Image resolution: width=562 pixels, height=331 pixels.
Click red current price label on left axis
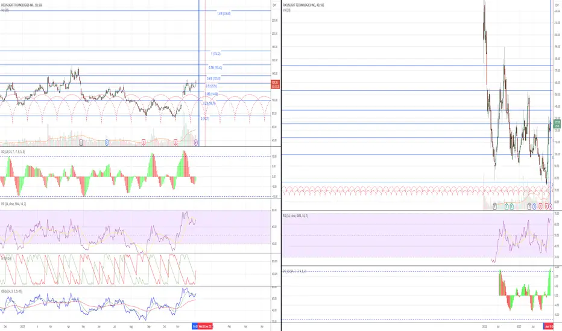pos(275,85)
